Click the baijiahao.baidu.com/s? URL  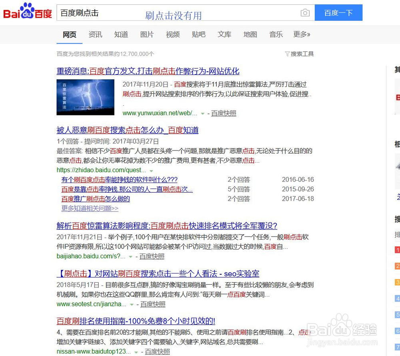click(91, 256)
